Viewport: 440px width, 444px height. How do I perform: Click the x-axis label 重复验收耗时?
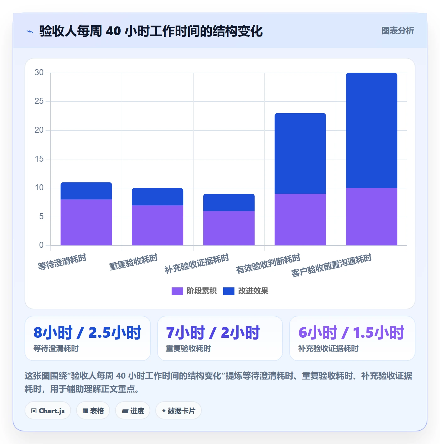(133, 262)
